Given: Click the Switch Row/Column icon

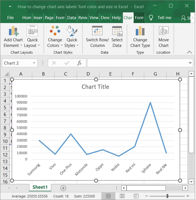Looking at the screenshot, I should (x=97, y=31).
